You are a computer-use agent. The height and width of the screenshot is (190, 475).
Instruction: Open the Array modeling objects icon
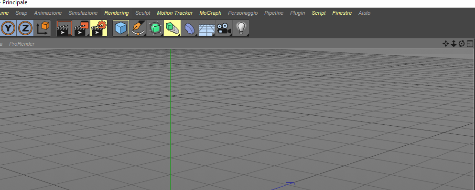[x=172, y=28]
